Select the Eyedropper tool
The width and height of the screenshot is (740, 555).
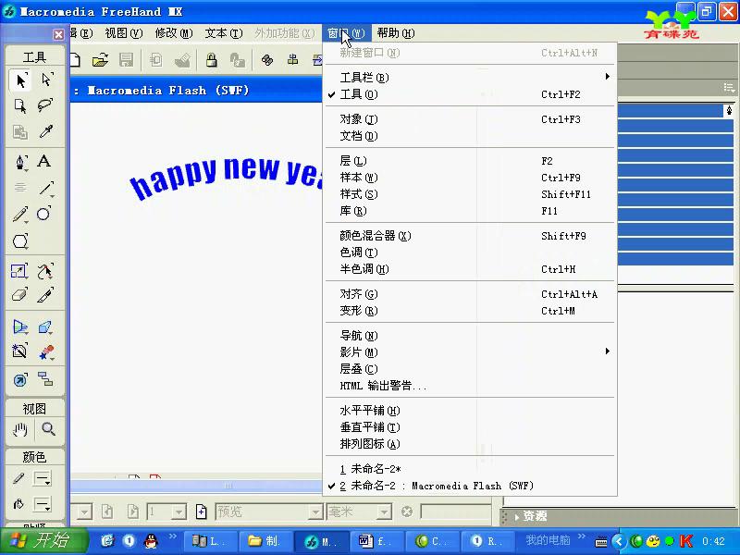tap(45, 131)
